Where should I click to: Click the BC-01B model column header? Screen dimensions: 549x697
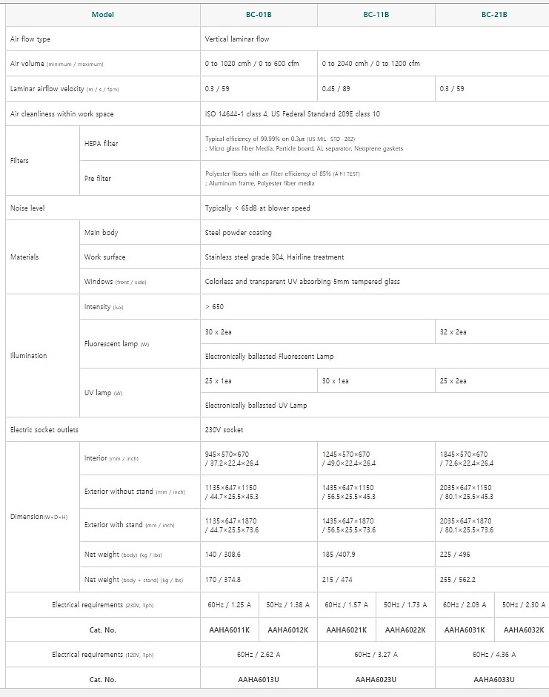pyautogui.click(x=259, y=14)
